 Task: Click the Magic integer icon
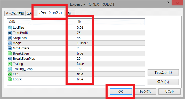(x=10, y=43)
